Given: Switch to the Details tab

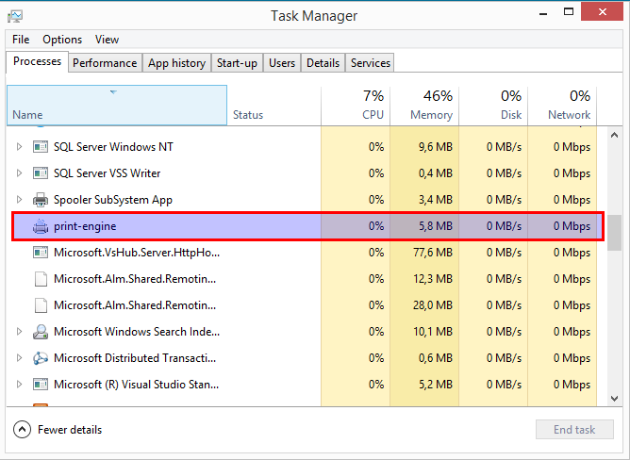Looking at the screenshot, I should pos(323,63).
